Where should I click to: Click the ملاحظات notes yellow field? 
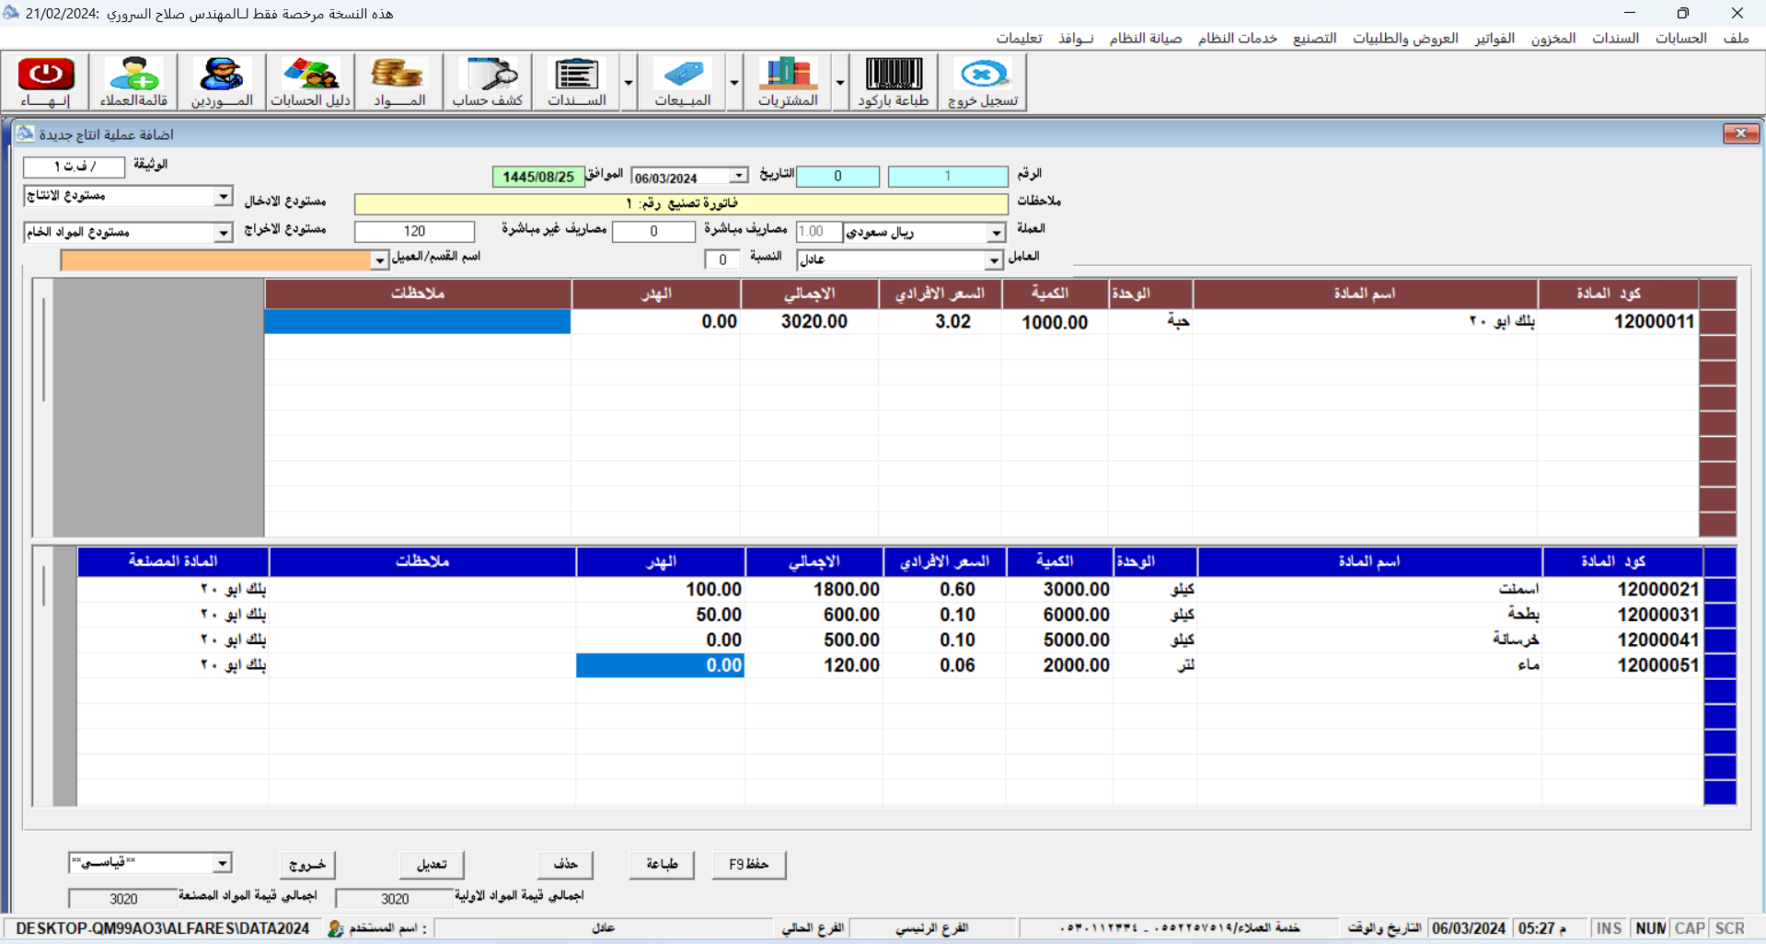[x=681, y=203]
